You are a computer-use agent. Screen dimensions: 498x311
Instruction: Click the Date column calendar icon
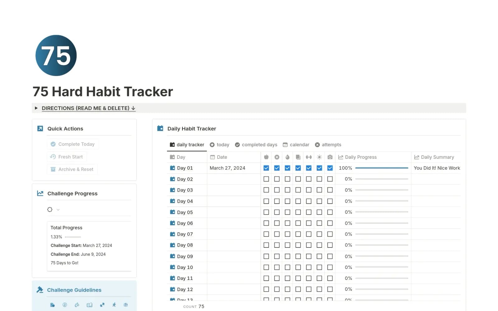[x=213, y=157]
